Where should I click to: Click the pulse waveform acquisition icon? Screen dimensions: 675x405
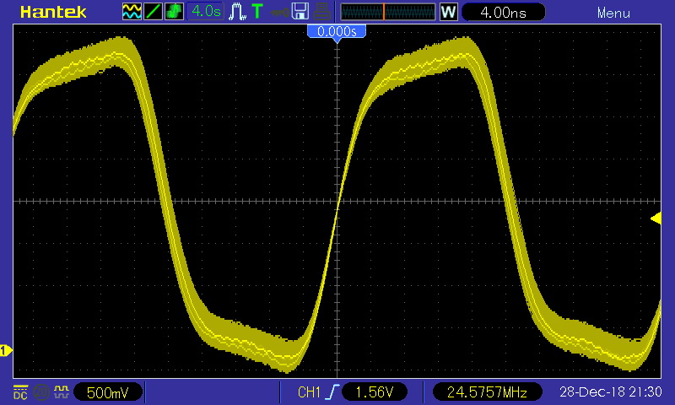coord(237,12)
